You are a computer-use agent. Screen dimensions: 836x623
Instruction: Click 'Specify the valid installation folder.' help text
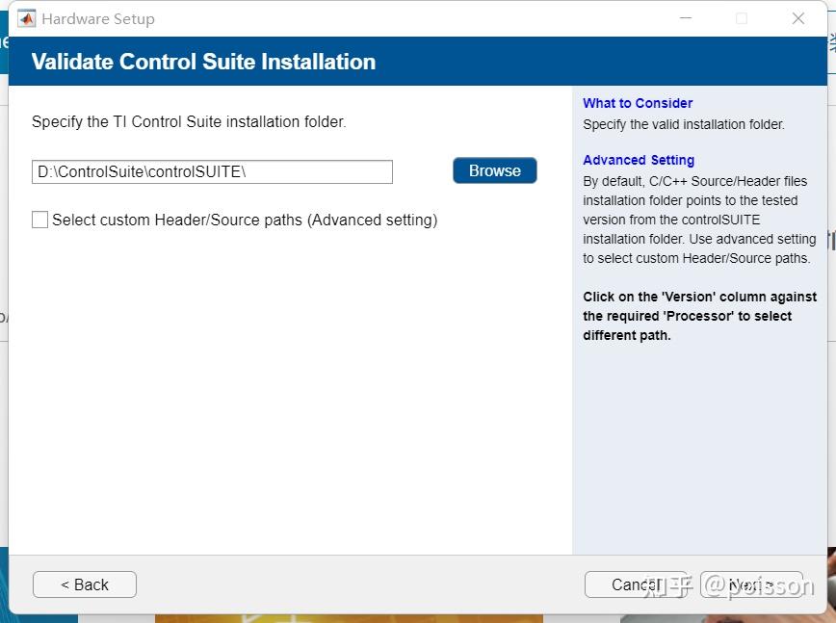click(x=684, y=124)
